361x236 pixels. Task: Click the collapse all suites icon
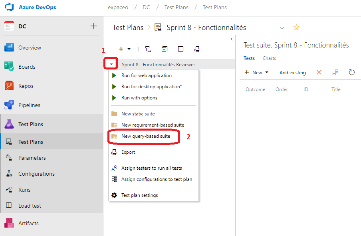(181, 49)
